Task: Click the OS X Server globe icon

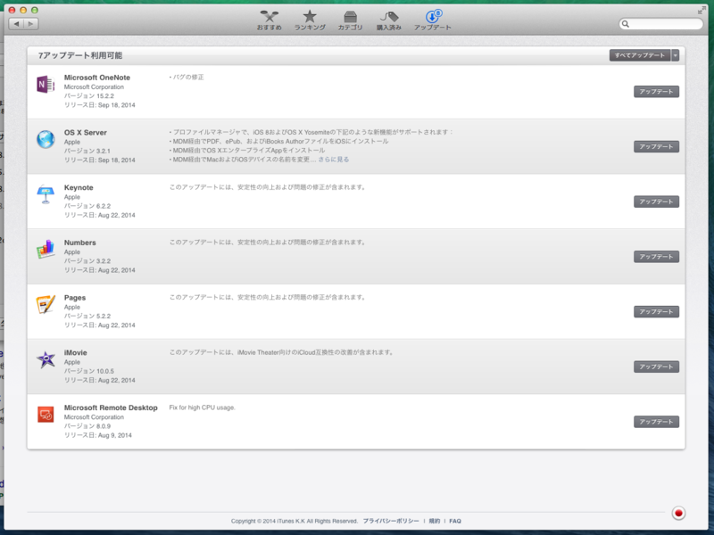Action: (x=46, y=139)
